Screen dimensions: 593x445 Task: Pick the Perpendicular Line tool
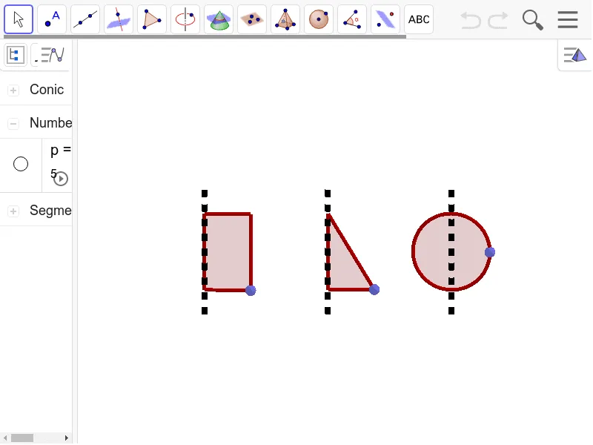[119, 19]
